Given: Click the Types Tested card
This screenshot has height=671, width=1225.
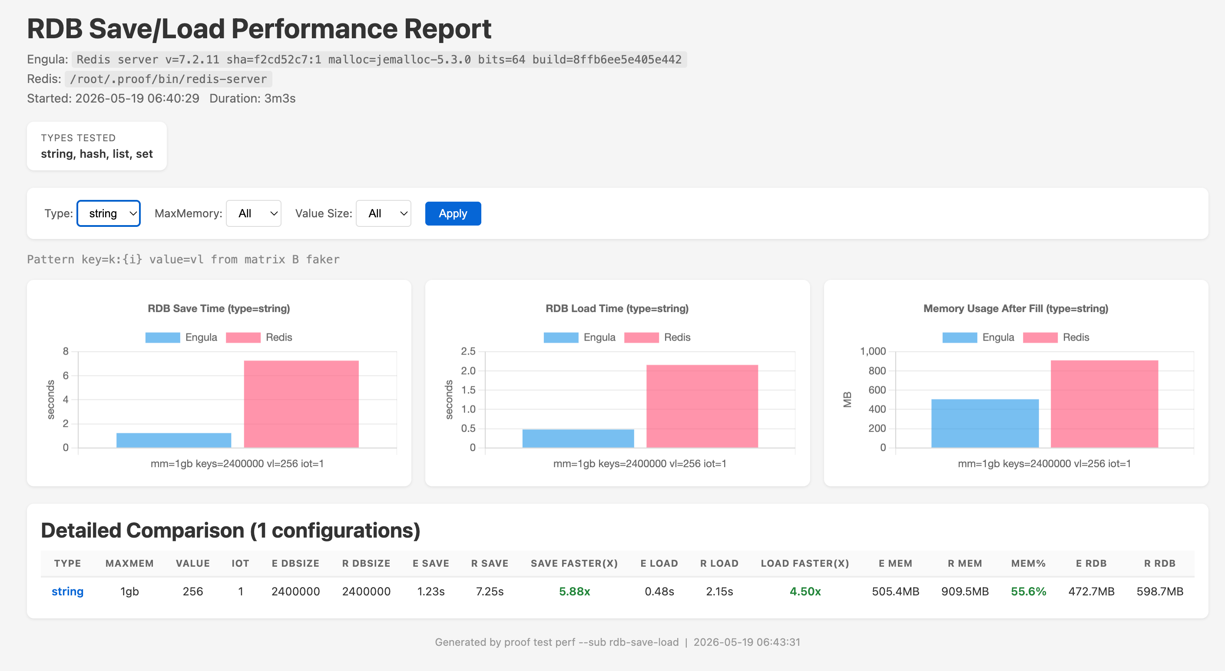Looking at the screenshot, I should 96,146.
